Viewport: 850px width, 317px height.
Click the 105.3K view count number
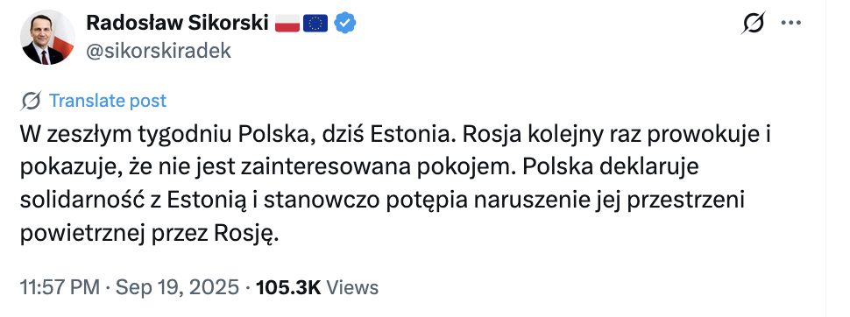tap(289, 286)
